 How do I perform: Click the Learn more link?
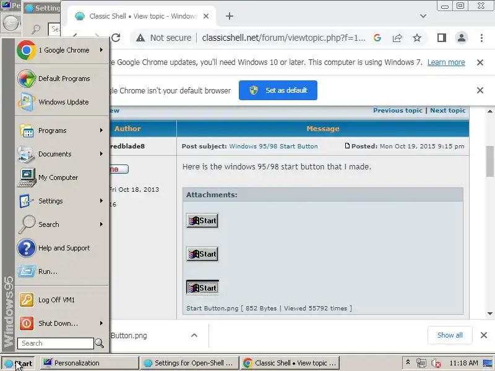(446, 62)
